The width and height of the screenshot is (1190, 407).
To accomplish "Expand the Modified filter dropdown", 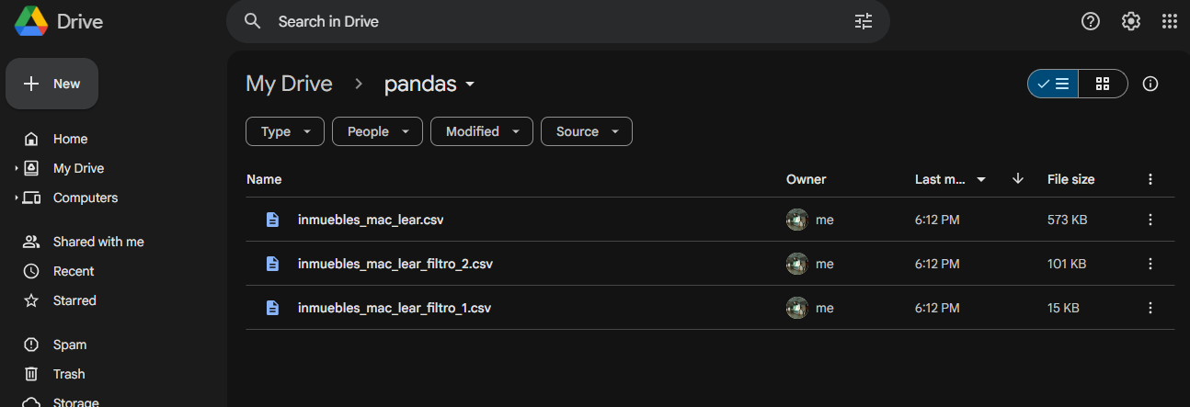I will (x=482, y=131).
